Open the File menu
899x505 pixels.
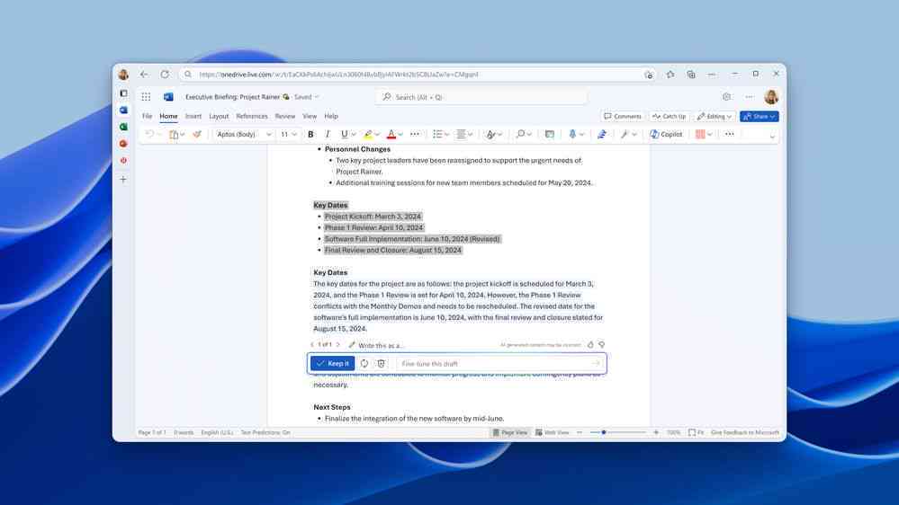click(148, 116)
